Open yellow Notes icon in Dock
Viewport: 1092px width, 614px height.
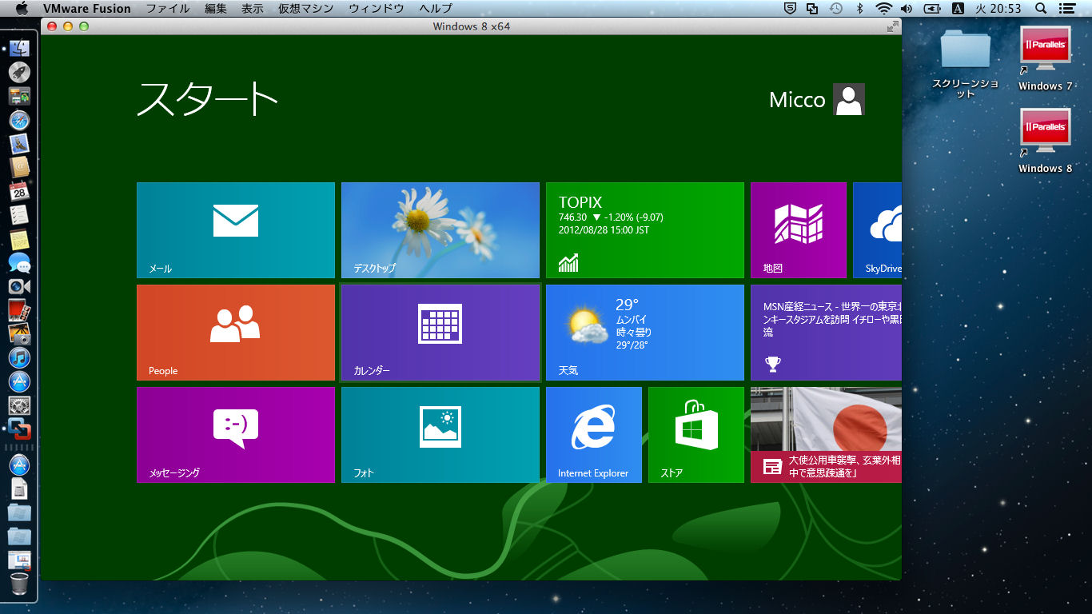click(20, 239)
